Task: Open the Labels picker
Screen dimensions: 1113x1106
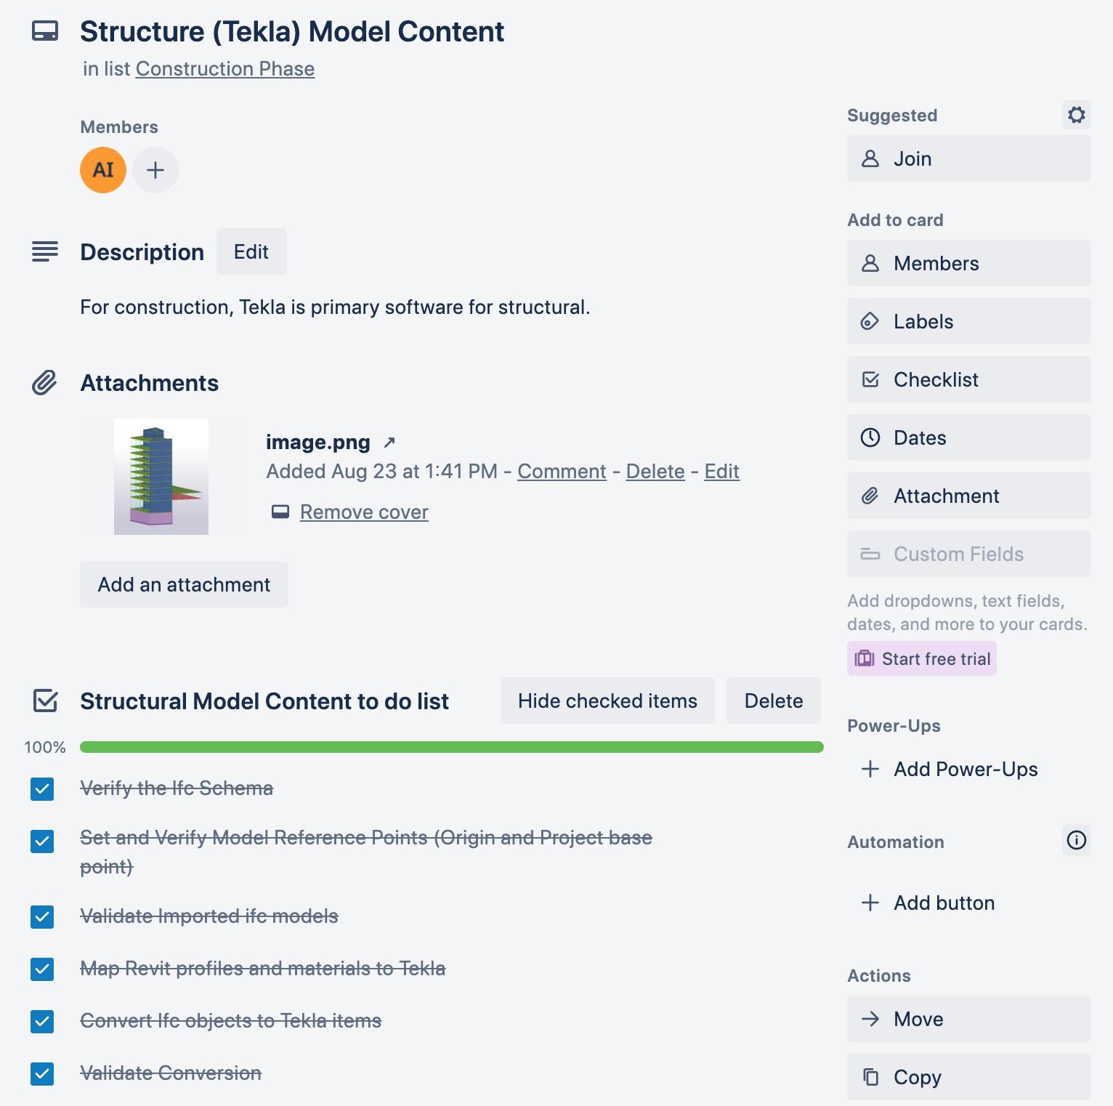Action: (968, 321)
